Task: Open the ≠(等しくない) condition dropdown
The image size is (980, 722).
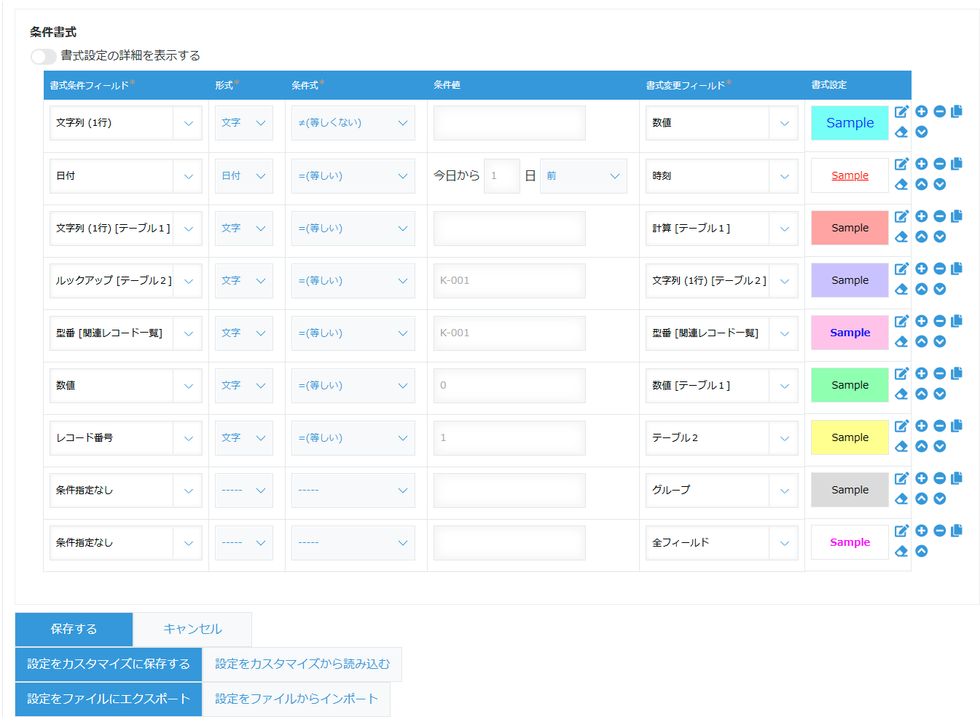Action: click(x=353, y=123)
